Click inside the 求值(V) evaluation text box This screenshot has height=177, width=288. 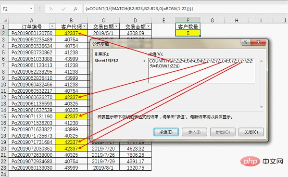[x=201, y=70]
